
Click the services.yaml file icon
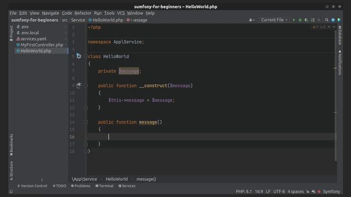(18, 39)
